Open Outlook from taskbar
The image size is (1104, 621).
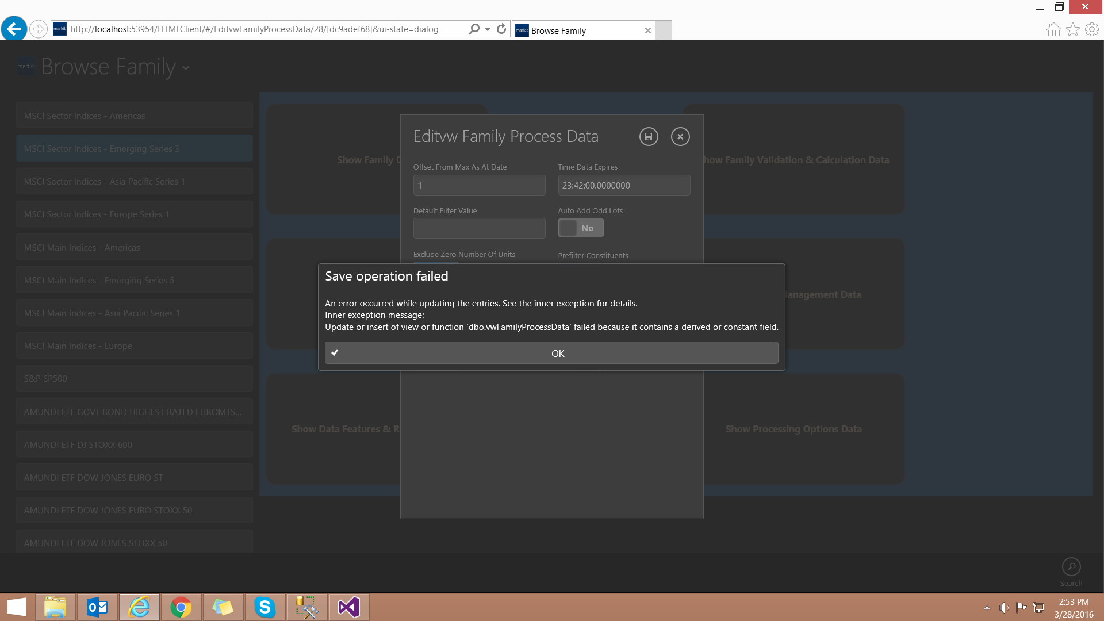[x=97, y=607]
